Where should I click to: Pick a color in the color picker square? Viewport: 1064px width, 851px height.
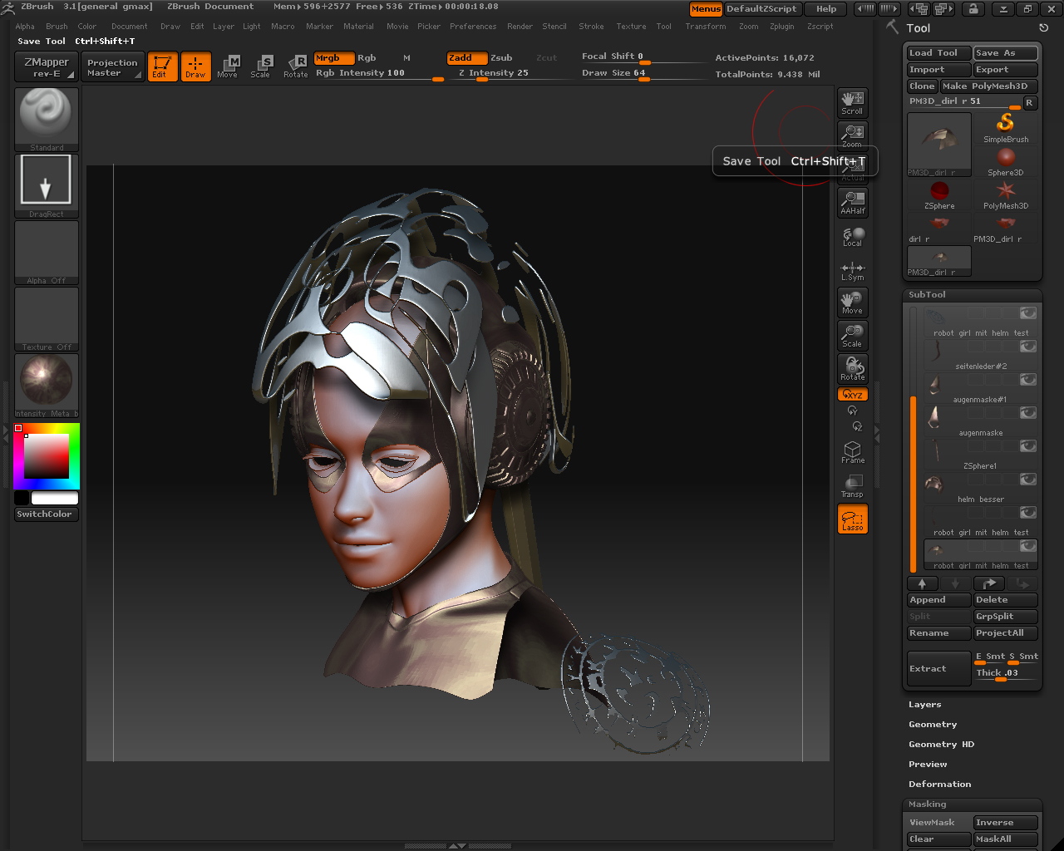[46, 456]
